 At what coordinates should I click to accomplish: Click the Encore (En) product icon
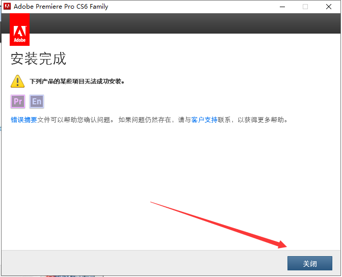tap(37, 101)
